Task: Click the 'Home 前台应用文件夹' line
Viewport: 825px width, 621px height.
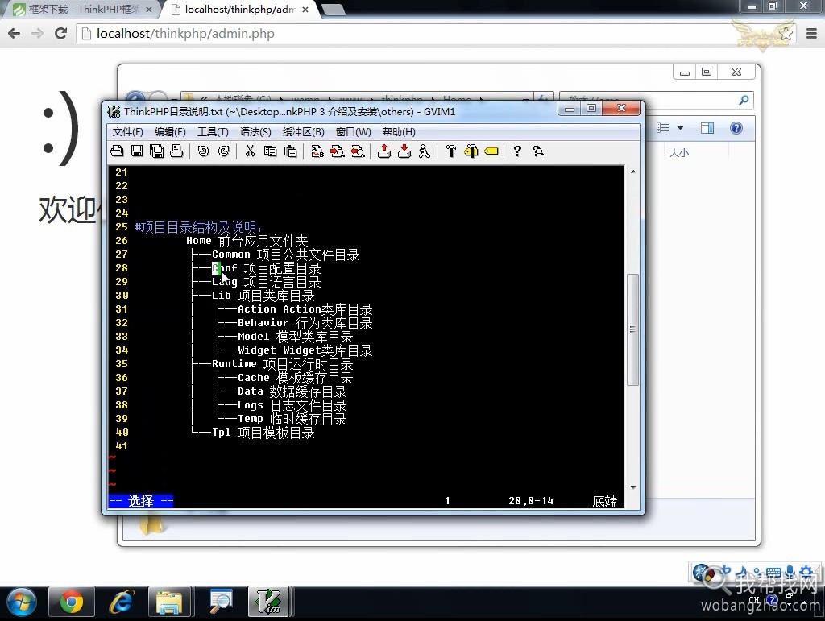Action: 247,241
